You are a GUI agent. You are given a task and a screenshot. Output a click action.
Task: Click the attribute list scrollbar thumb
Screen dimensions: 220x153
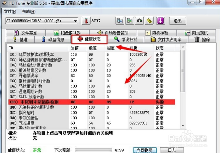(183, 71)
